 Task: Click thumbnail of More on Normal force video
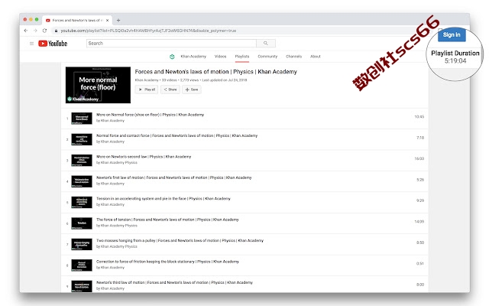[82, 119]
